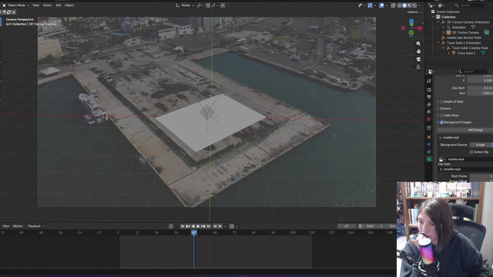
Task: Select rendered viewport shading mode
Action: click(x=414, y=5)
